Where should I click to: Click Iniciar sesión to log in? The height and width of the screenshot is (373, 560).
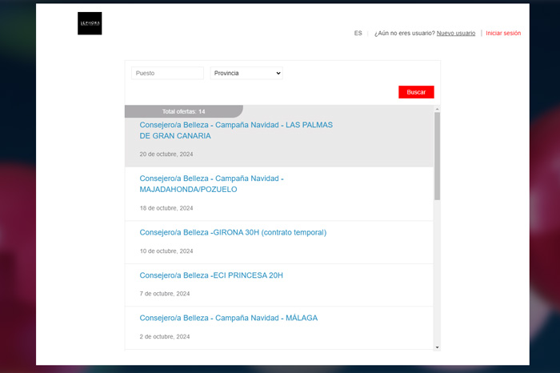click(503, 34)
